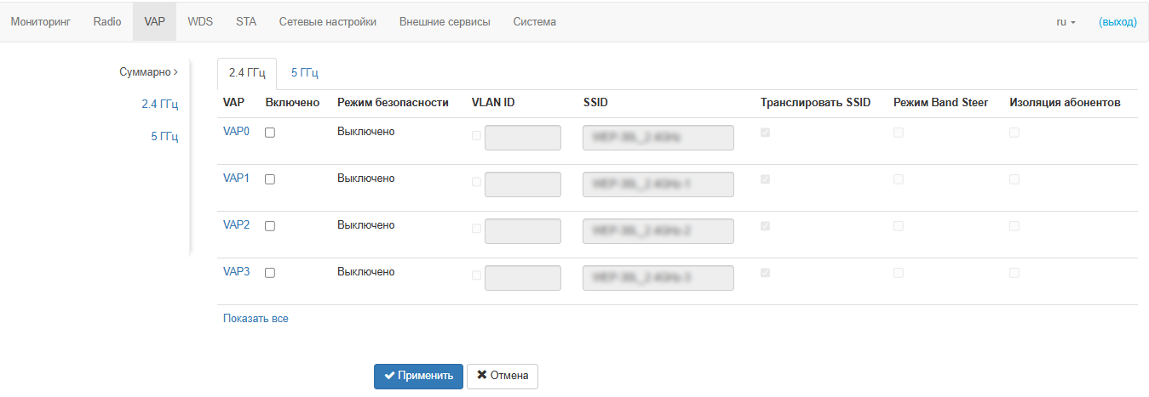The width and height of the screenshot is (1149, 397).
Task: Open the Мониторинг menu
Action: [40, 22]
